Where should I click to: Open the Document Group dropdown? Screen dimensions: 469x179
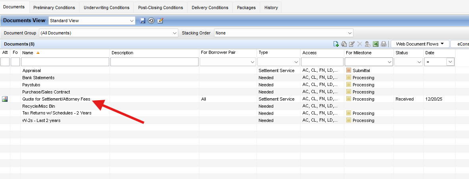(x=175, y=33)
